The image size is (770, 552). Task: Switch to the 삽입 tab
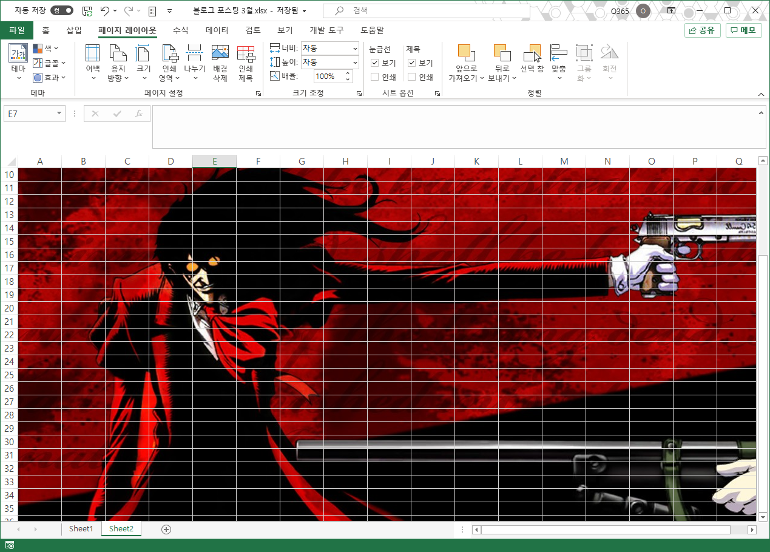pos(74,30)
